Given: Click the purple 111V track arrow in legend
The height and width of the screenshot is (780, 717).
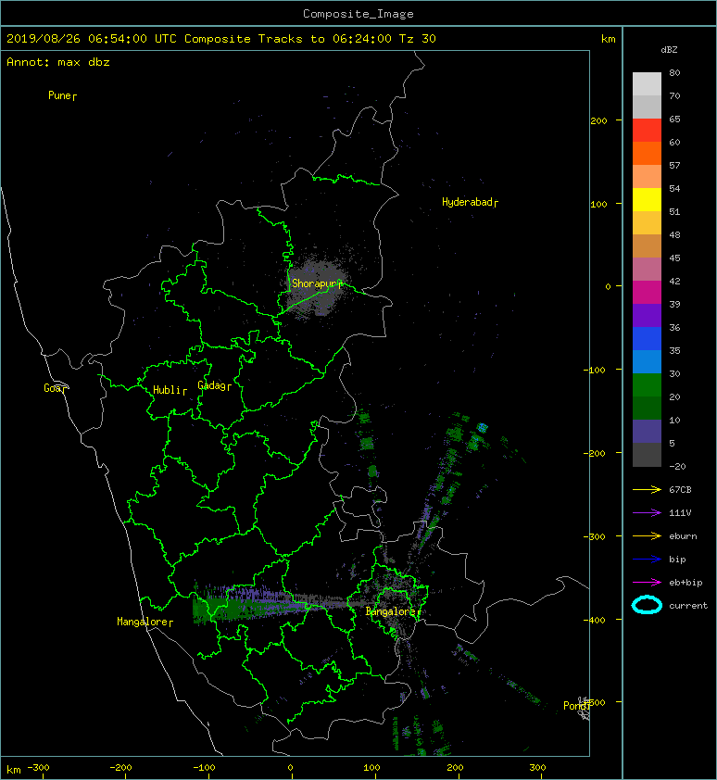Looking at the screenshot, I should pyautogui.click(x=647, y=513).
